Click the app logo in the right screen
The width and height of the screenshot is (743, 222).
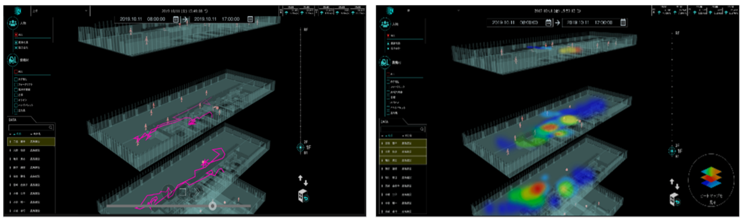click(390, 11)
